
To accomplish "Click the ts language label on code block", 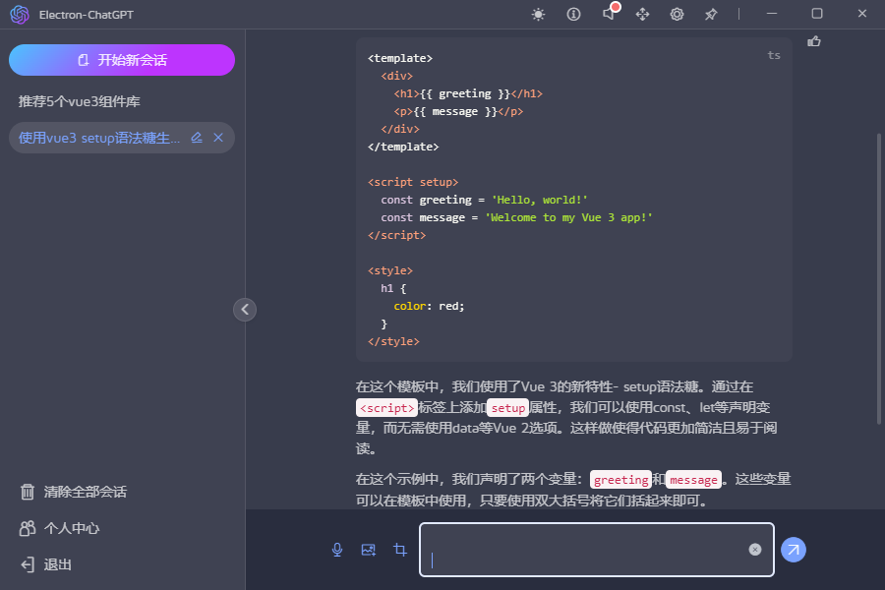I will (x=774, y=55).
